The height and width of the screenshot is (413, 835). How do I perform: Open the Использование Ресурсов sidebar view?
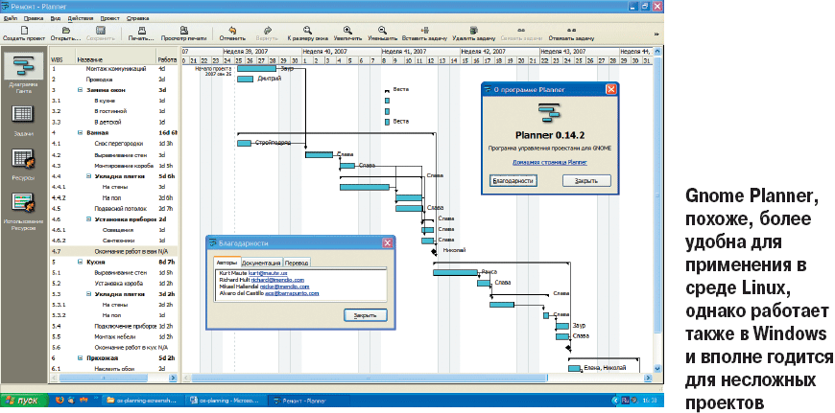[x=22, y=205]
